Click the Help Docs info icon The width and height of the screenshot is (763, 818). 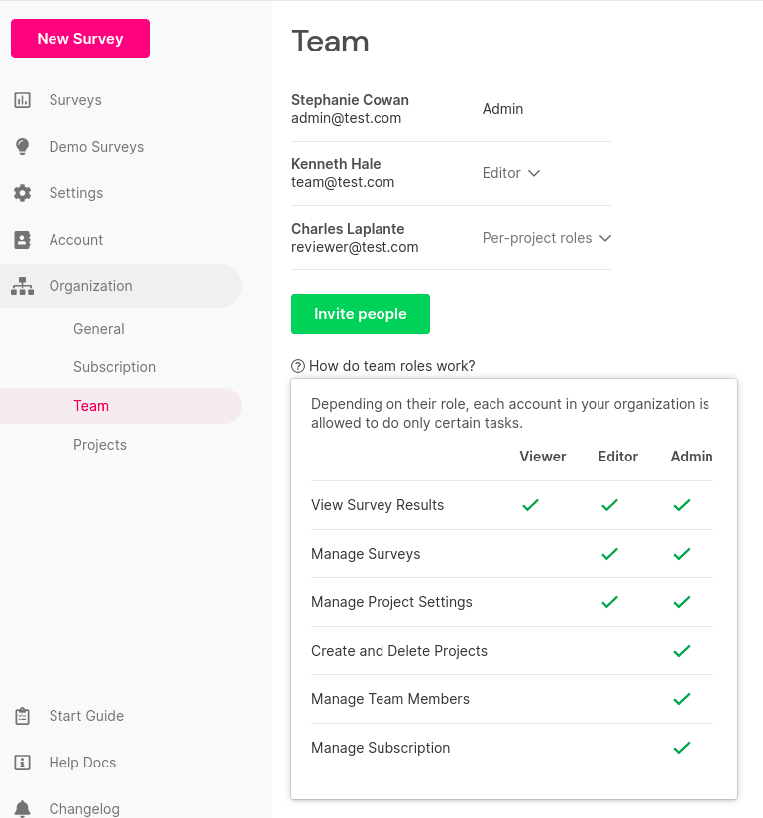(x=22, y=763)
